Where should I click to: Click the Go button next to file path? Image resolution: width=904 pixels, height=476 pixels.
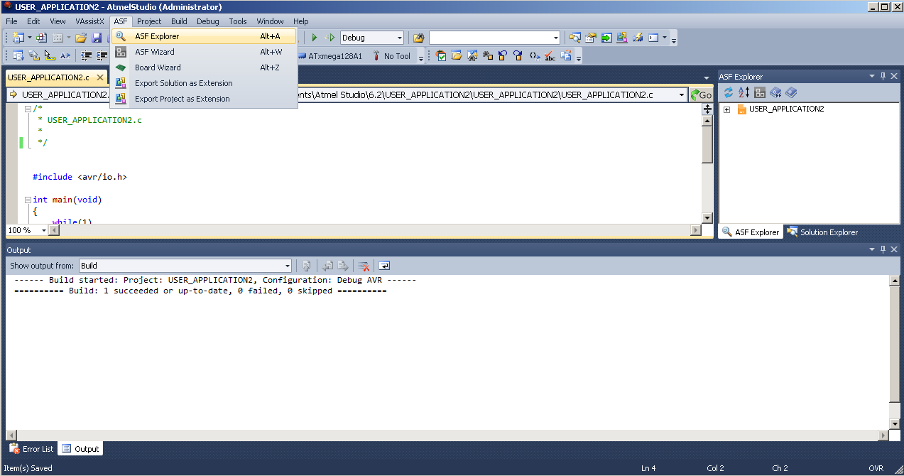[x=701, y=94]
